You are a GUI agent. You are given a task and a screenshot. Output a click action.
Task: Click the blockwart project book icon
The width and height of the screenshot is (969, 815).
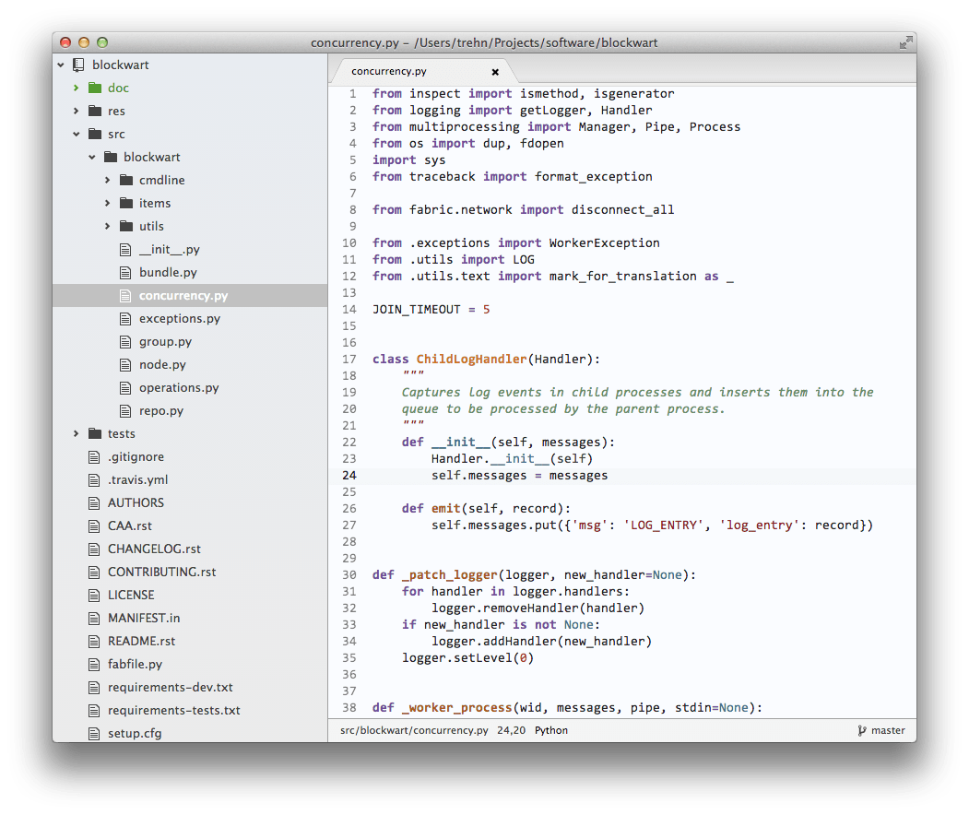point(78,65)
